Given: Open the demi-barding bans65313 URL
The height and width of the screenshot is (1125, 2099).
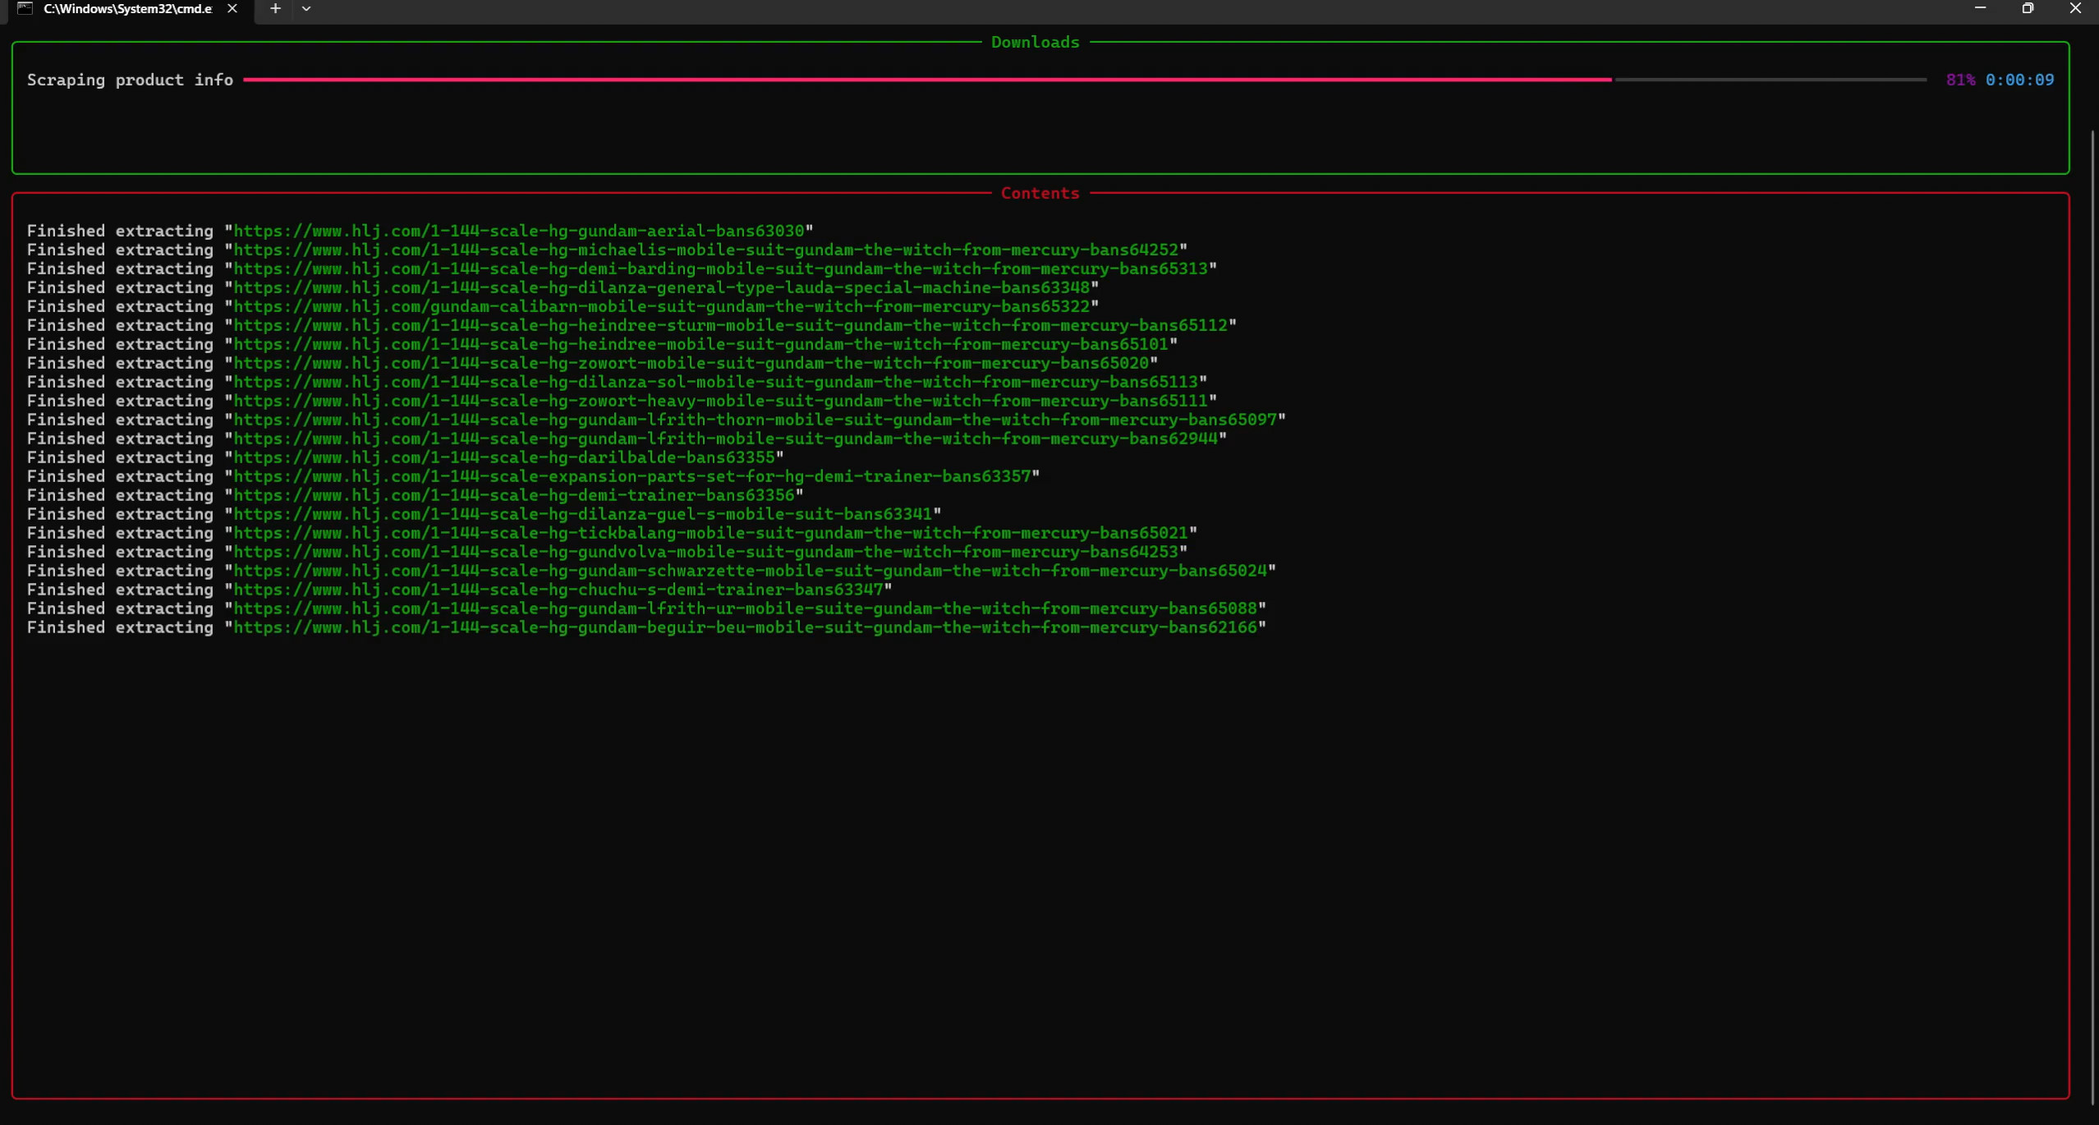Looking at the screenshot, I should [721, 269].
